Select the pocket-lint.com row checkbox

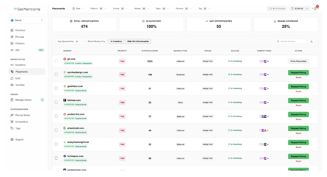pos(56,116)
